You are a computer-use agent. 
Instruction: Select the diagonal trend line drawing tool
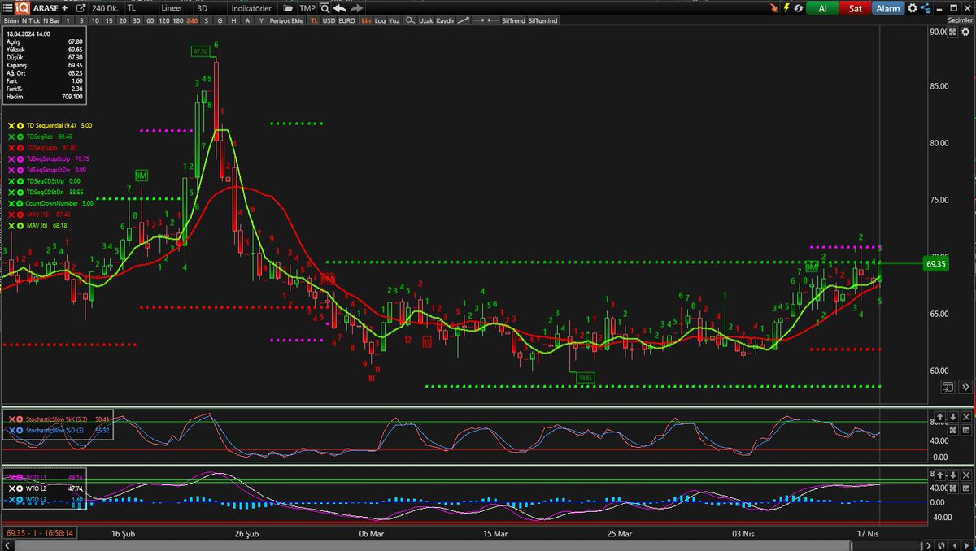click(464, 20)
